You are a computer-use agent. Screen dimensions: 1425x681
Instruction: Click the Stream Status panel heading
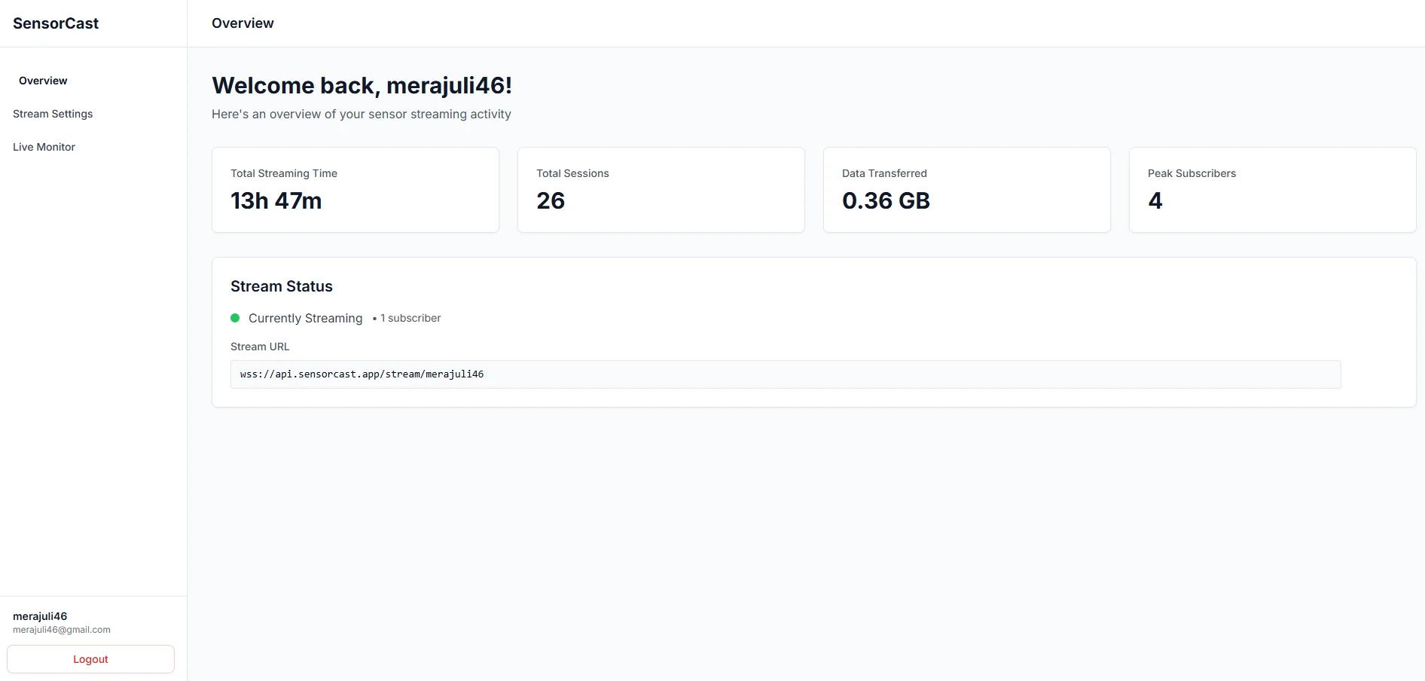tap(282, 286)
